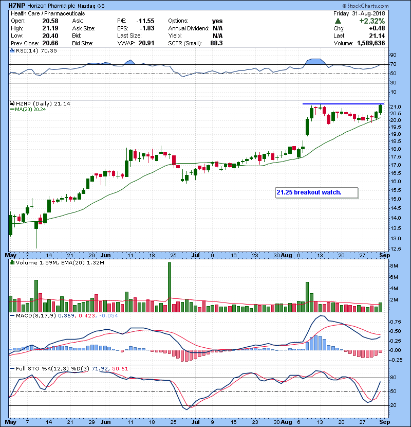Click the date Friday 31-Aug-2018
The image size is (411, 427).
pos(359,13)
